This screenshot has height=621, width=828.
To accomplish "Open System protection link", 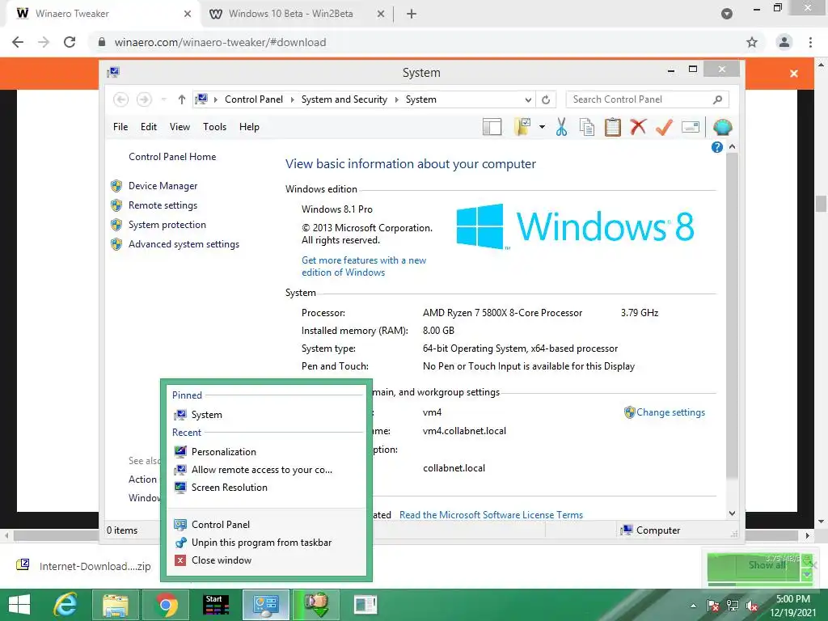I will point(167,225).
